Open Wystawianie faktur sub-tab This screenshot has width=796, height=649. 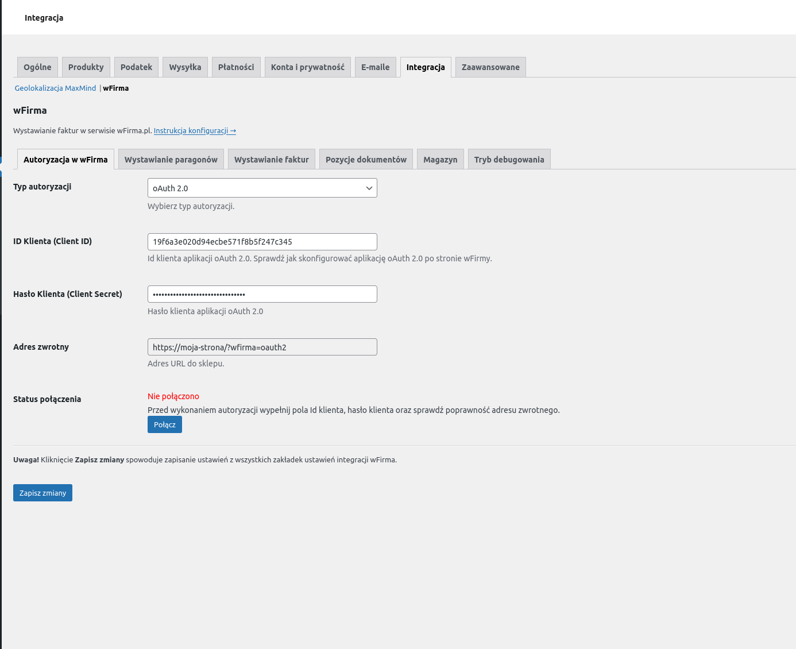click(272, 160)
